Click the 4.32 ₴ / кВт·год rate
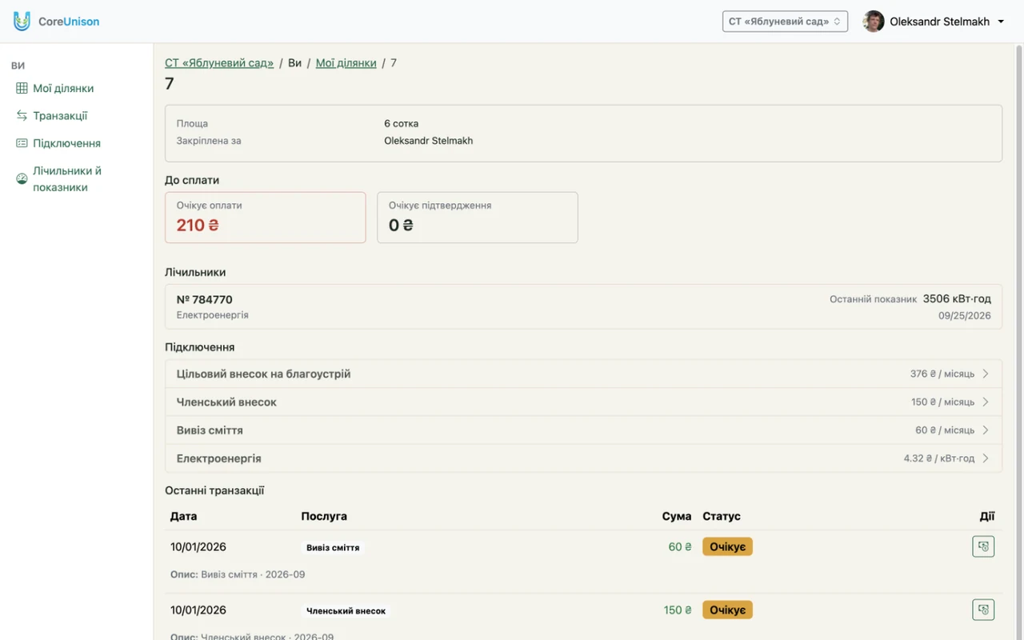Image resolution: width=1024 pixels, height=640 pixels. (939, 458)
